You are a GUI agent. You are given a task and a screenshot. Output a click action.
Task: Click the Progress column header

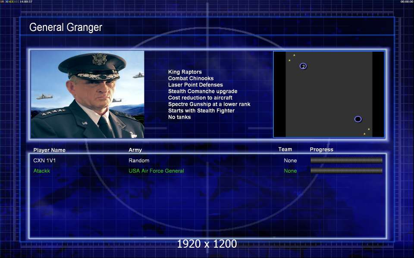(x=321, y=150)
